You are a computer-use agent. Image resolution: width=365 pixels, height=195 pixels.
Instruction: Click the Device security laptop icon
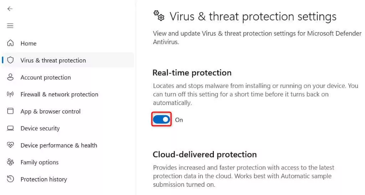(x=10, y=128)
